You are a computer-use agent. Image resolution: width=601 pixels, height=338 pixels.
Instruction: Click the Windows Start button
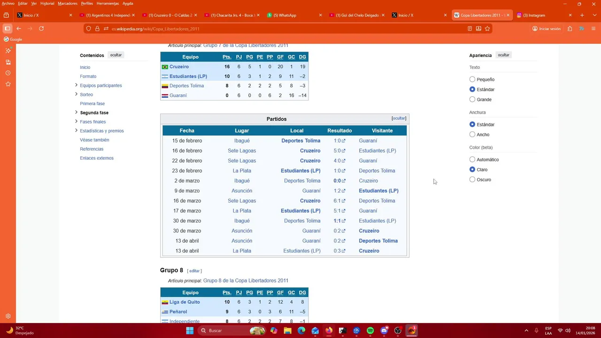[x=190, y=330]
